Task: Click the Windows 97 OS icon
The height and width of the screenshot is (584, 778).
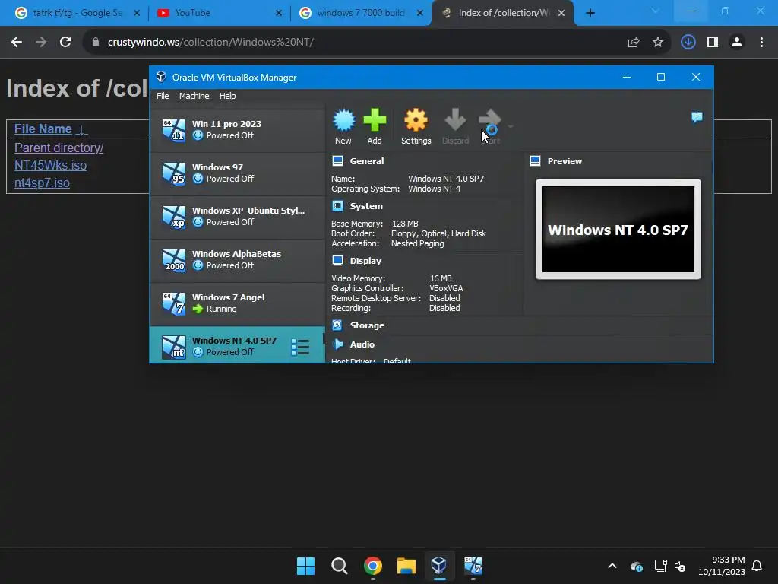Action: [x=174, y=173]
